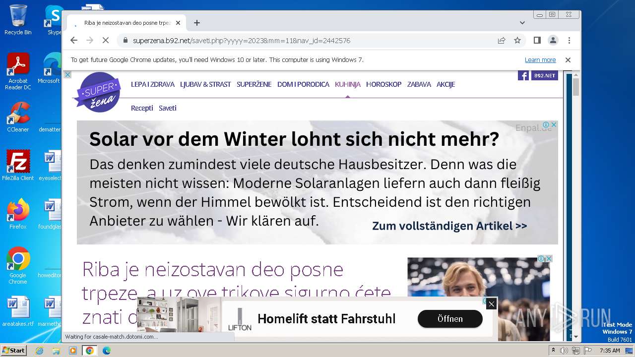The height and width of the screenshot is (357, 635).
Task: Go to the Recepti submenu
Action: point(142,108)
